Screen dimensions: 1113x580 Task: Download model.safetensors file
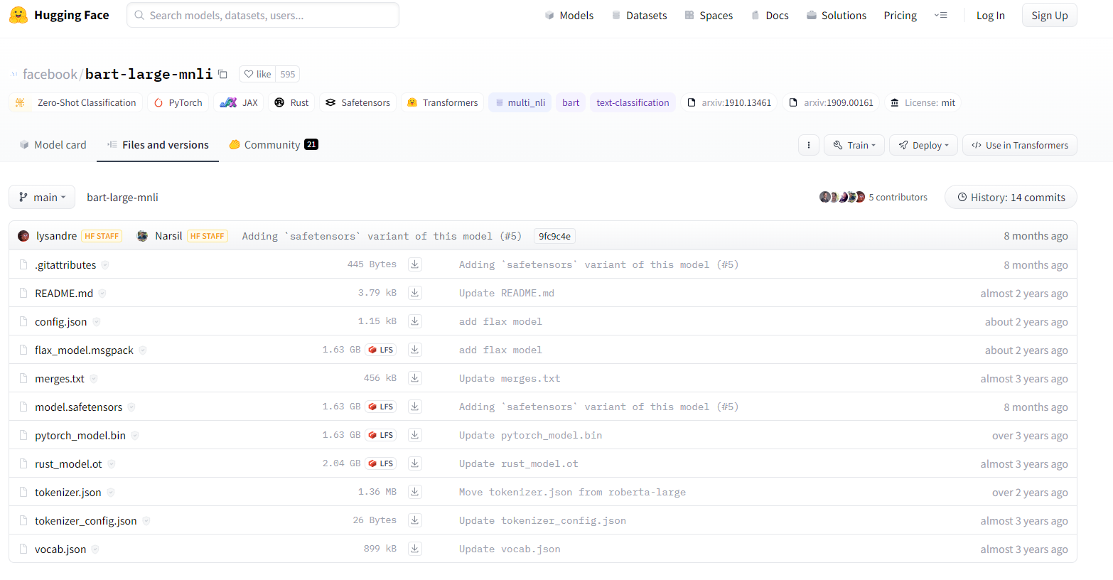[415, 407]
